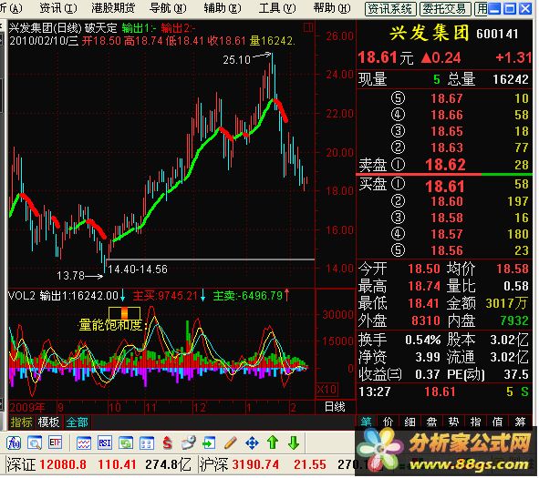This screenshot has width=539, height=478.
Task: Click the 12 month marker on timeline
Action: pyautogui.click(x=199, y=408)
